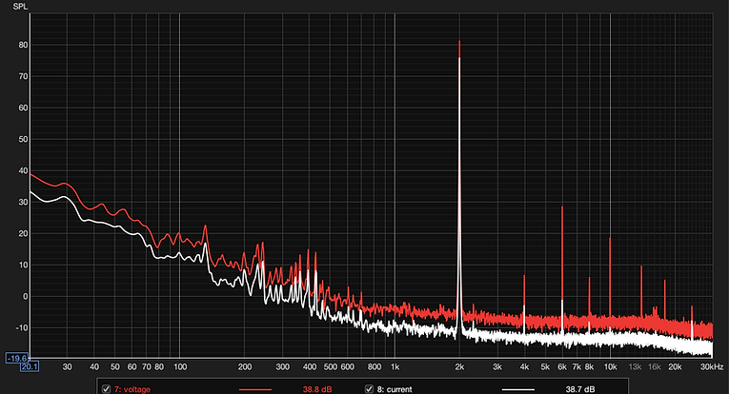Click the 10 kHz fifth harmonic peak
The height and width of the screenshot is (394, 729).
pos(610,239)
